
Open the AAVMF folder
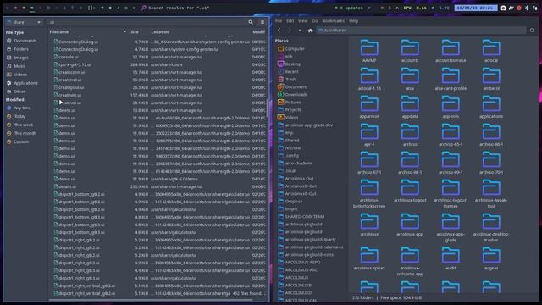(369, 51)
